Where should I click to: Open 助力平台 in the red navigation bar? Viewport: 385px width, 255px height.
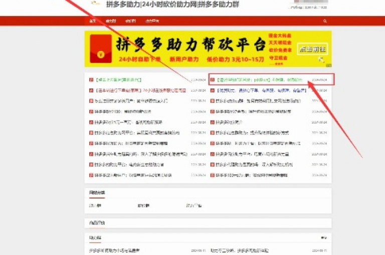(152, 21)
